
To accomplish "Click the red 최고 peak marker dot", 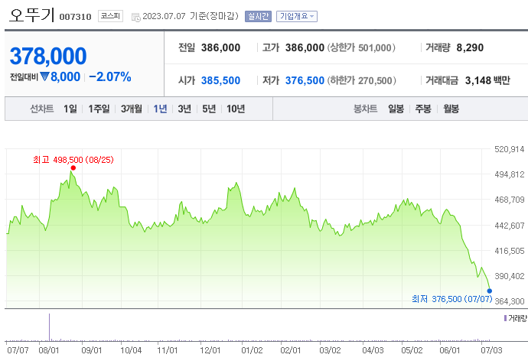I will [x=73, y=168].
